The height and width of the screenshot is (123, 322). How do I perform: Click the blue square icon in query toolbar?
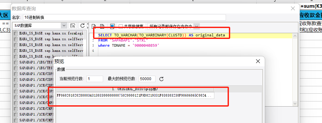pos(112,26)
